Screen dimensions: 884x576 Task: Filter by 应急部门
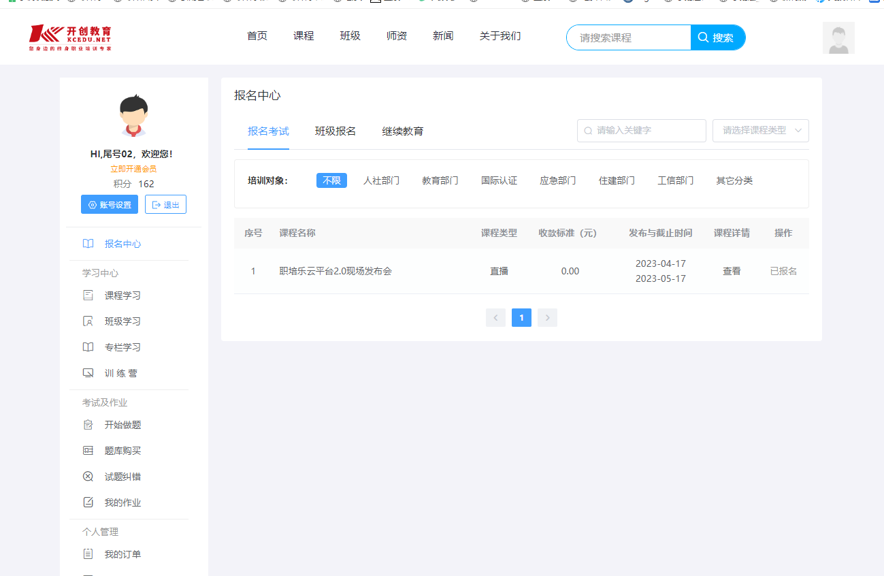click(x=558, y=180)
